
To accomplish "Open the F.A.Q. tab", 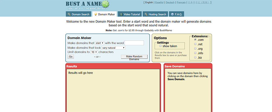I will click(x=176, y=14).
